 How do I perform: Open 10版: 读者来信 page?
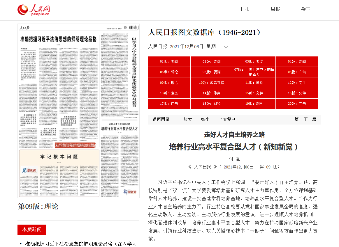pyautogui.click(x=212, y=83)
